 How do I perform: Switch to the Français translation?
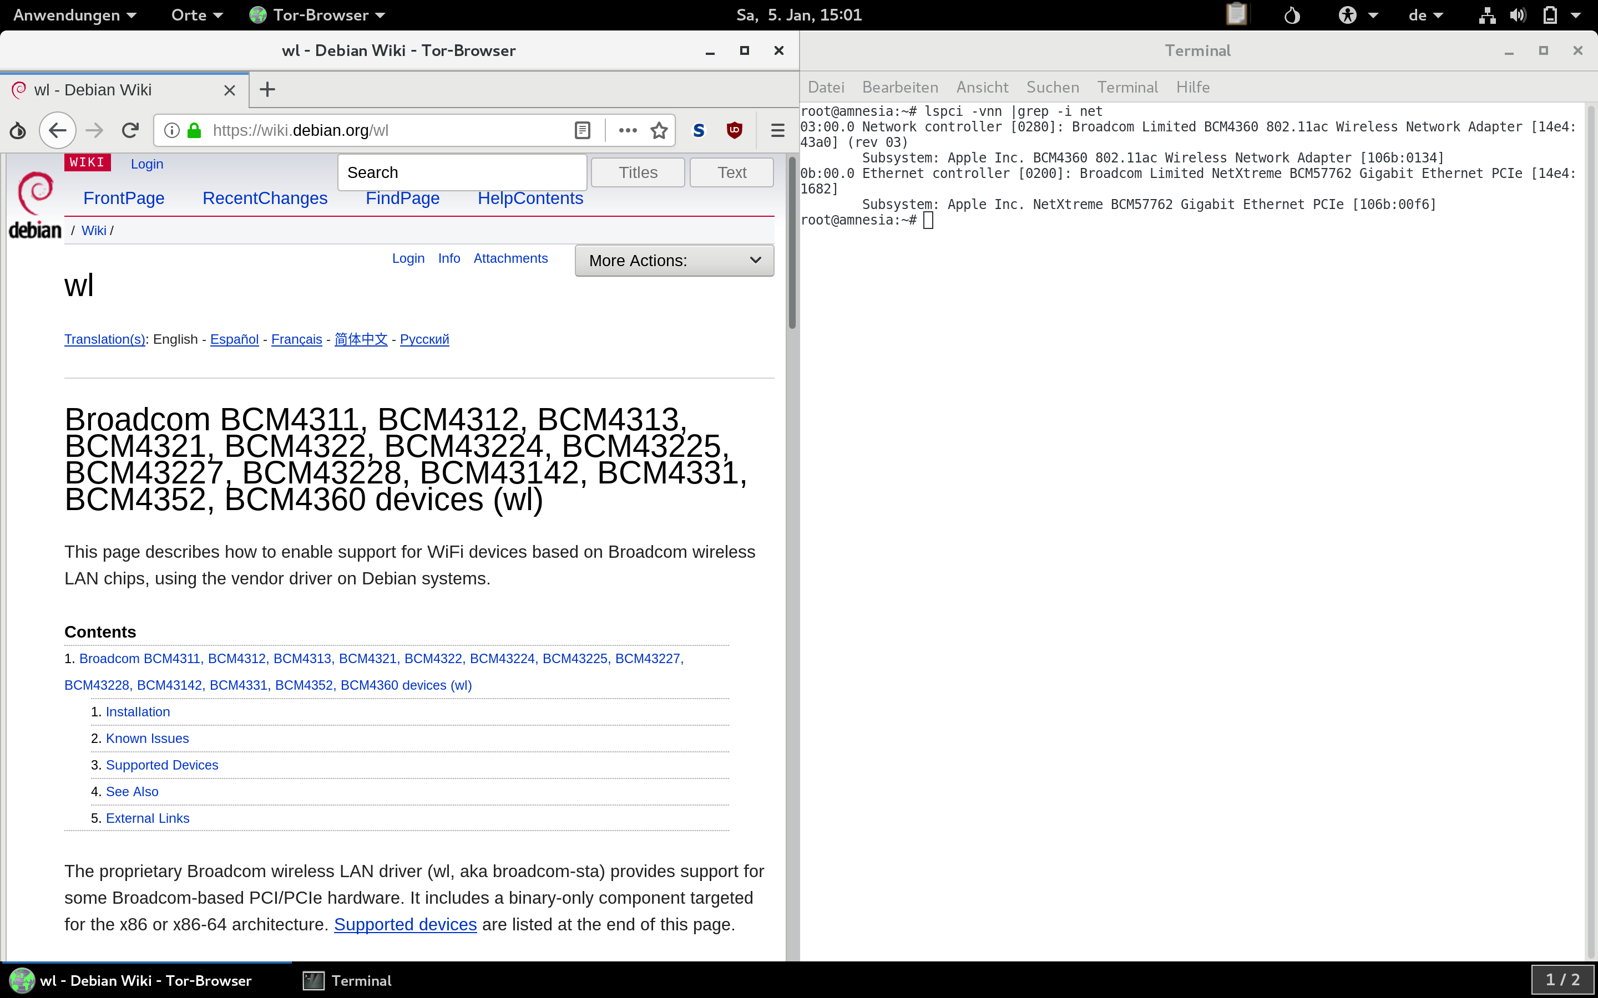[296, 339]
